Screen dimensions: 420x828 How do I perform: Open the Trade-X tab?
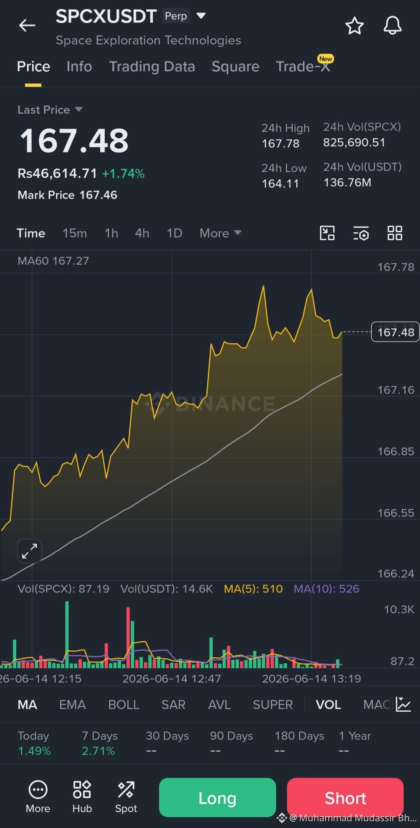point(303,67)
